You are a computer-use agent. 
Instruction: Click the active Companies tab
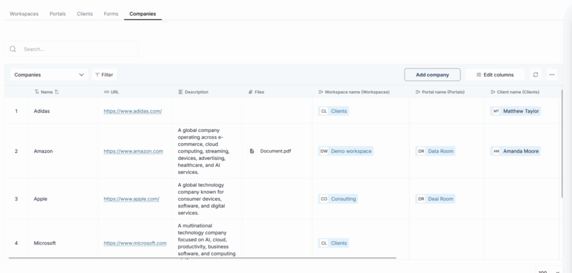(142, 14)
